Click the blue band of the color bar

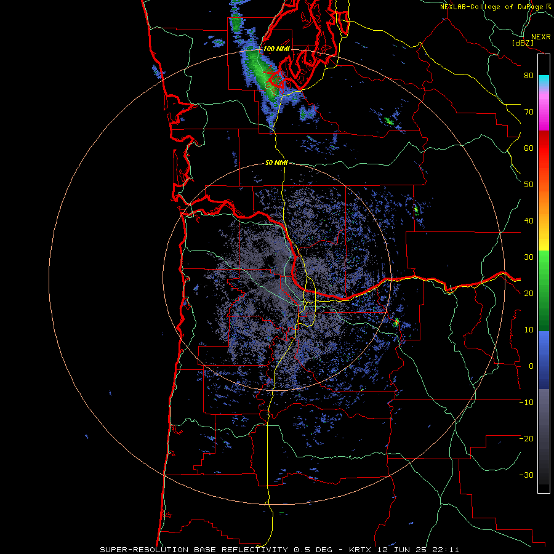pos(544,360)
